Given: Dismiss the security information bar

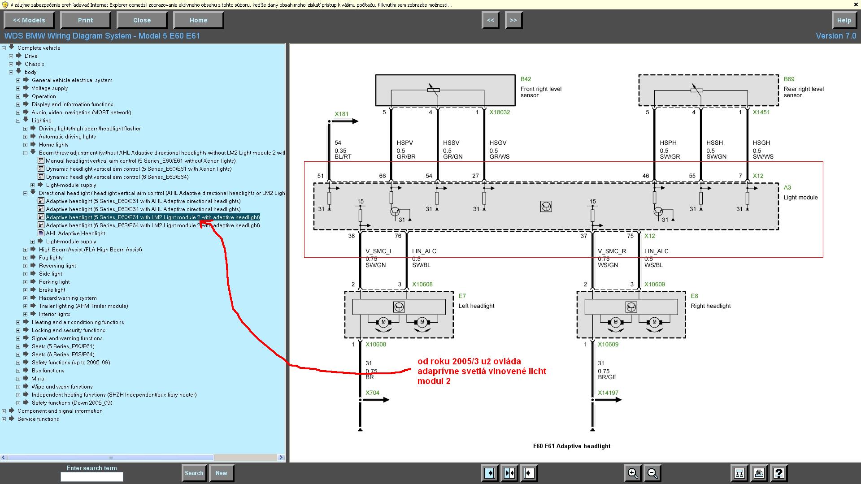Looking at the screenshot, I should pos(856,5).
